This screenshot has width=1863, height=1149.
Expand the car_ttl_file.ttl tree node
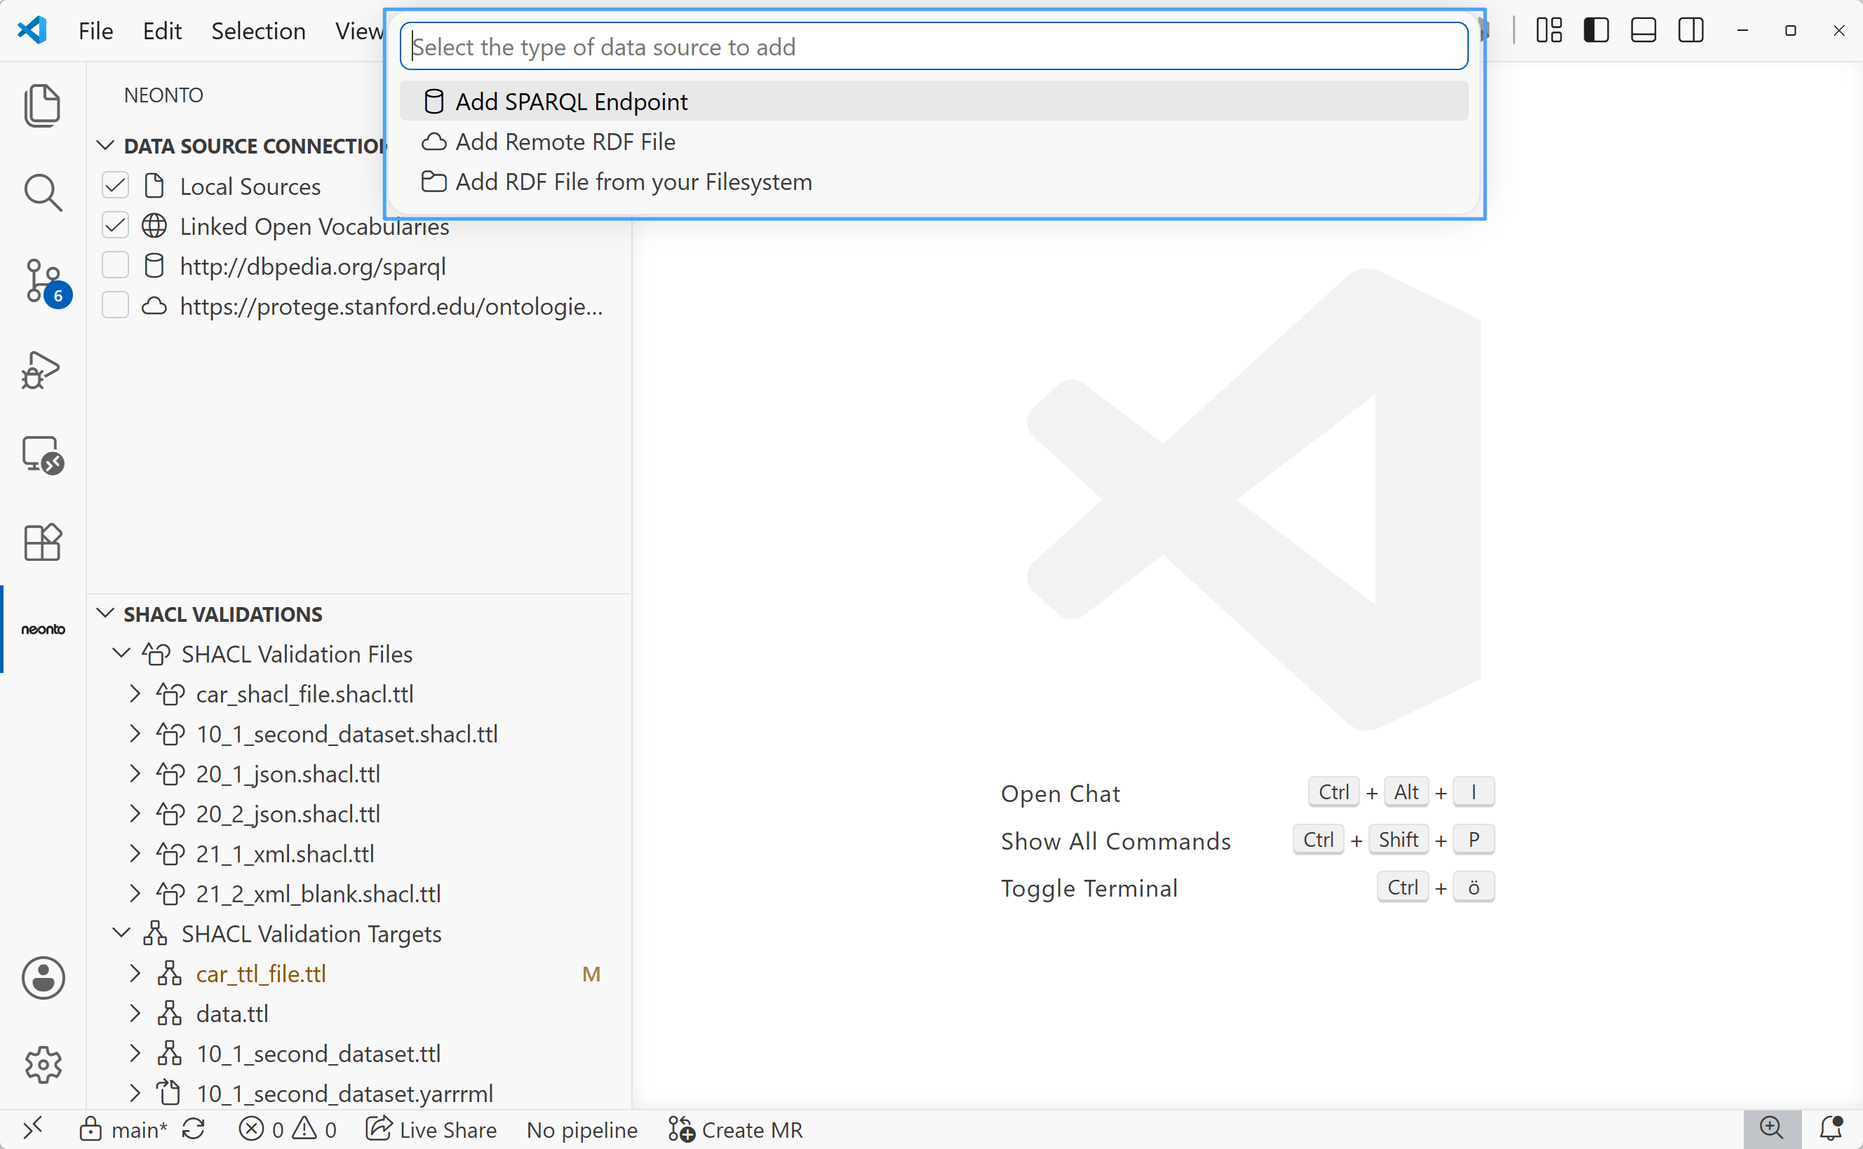[x=135, y=974]
